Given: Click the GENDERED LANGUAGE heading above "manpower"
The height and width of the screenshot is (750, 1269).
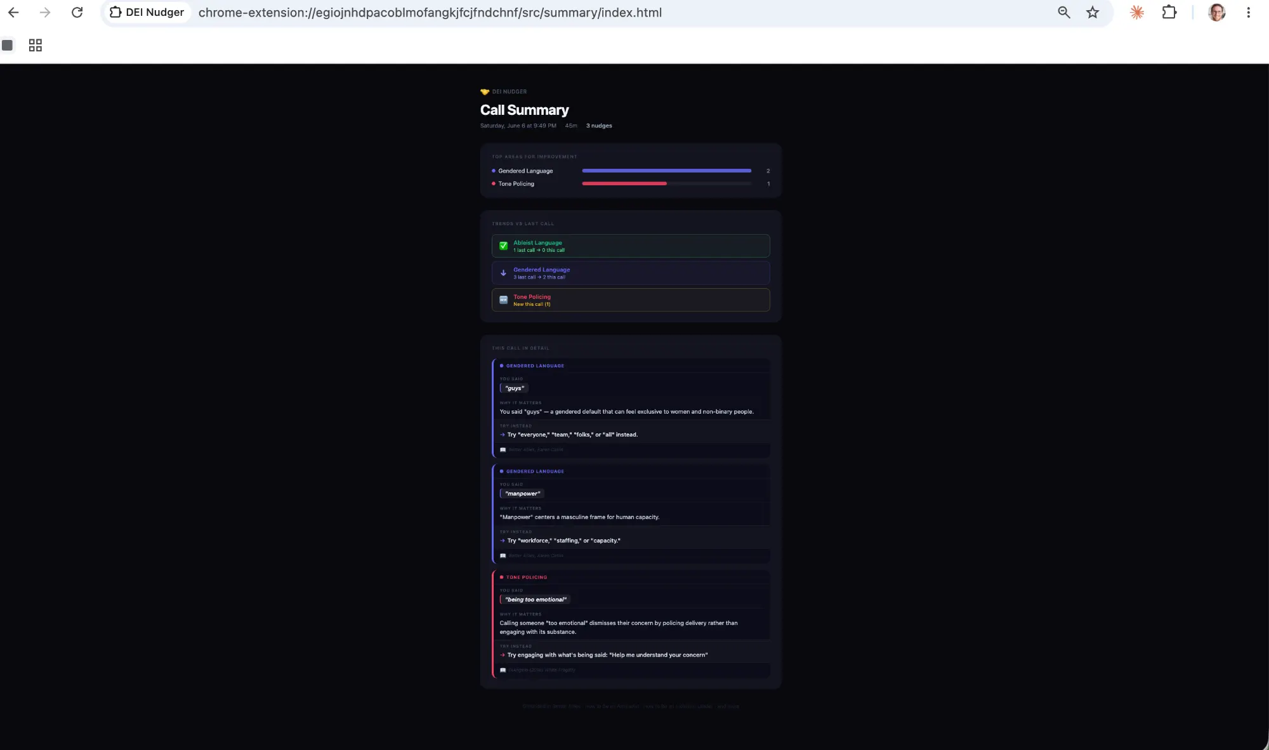Looking at the screenshot, I should click(535, 471).
